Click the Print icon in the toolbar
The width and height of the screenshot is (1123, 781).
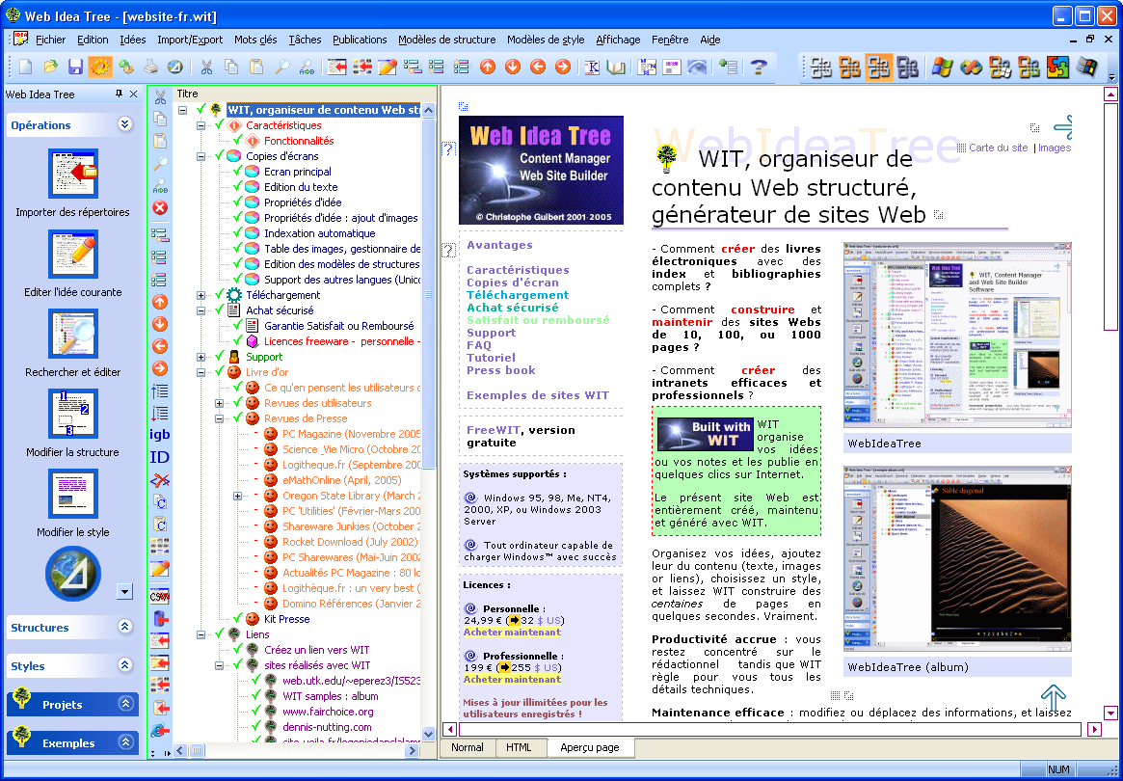coord(150,67)
